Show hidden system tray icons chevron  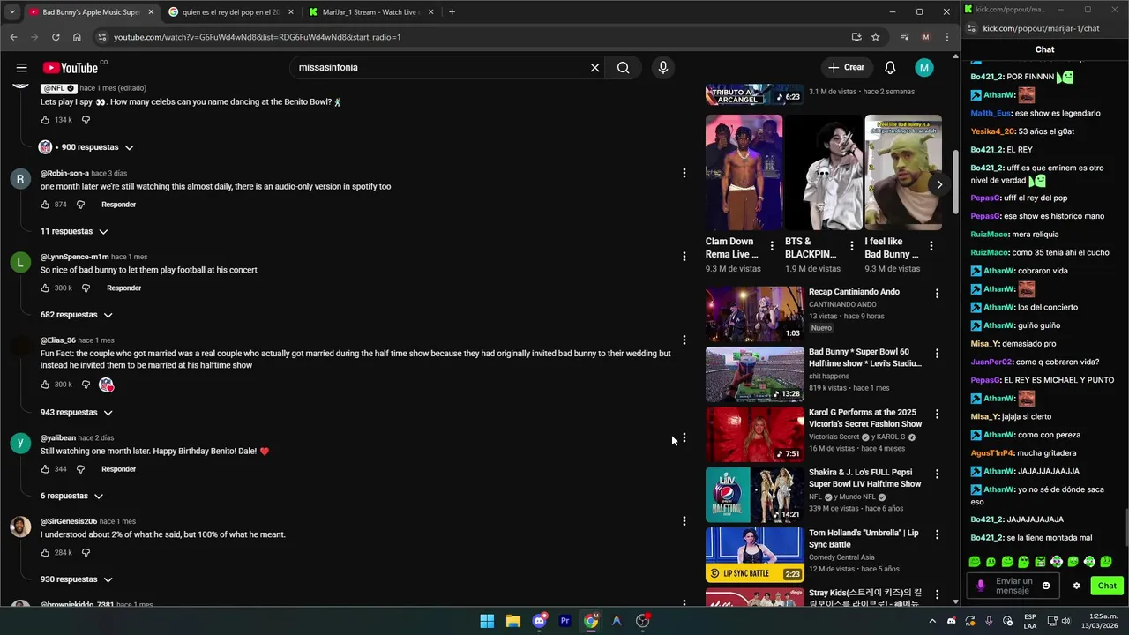pyautogui.click(x=932, y=621)
